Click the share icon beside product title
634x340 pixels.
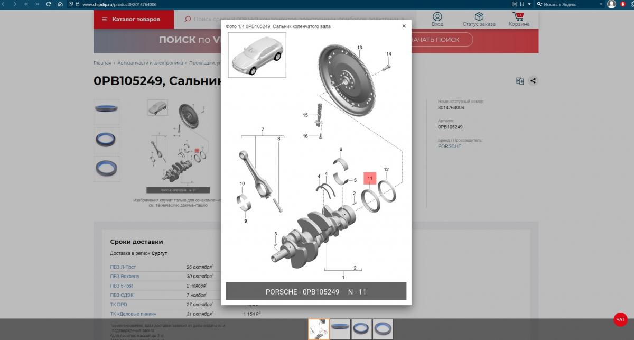(x=533, y=81)
